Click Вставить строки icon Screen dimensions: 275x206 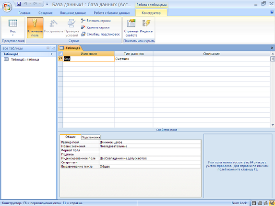tap(83, 21)
